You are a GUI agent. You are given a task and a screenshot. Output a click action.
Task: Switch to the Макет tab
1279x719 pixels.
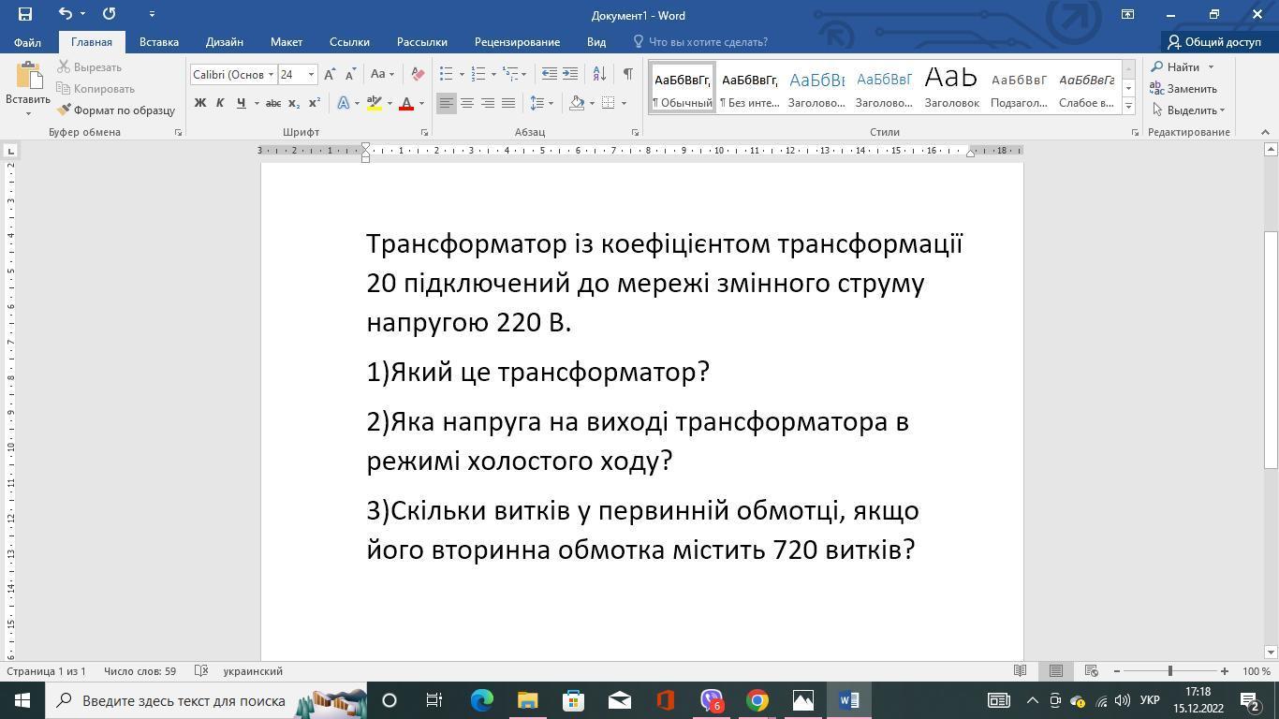[x=287, y=42]
